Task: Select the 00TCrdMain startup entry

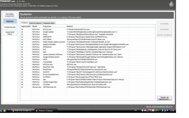Action: point(88,39)
